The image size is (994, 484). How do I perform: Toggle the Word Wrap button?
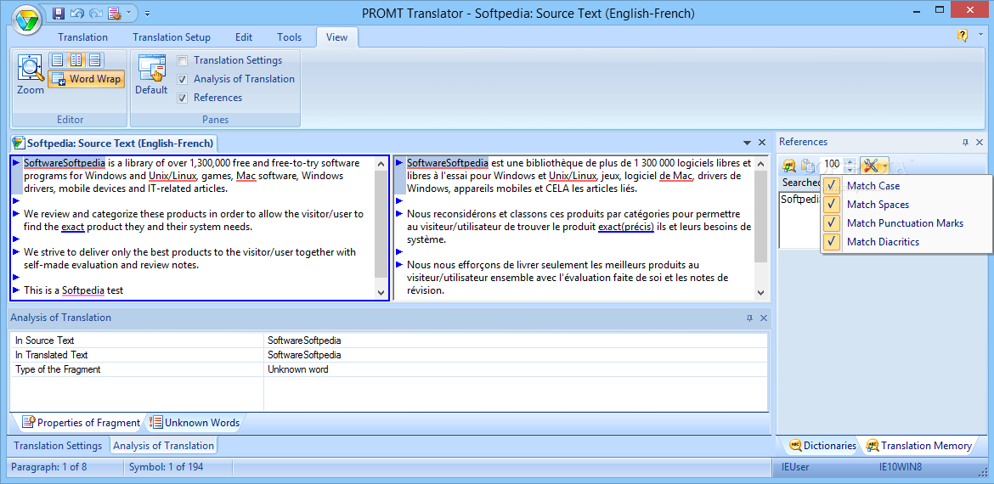pyautogui.click(x=86, y=79)
